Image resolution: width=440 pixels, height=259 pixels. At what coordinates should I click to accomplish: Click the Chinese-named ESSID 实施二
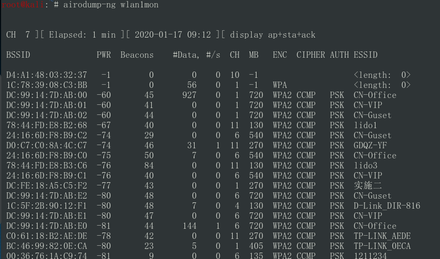tap(368, 185)
